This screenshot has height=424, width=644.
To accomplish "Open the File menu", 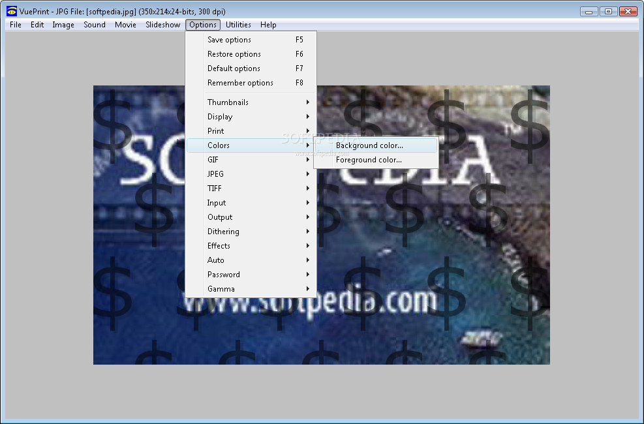I will tap(16, 25).
